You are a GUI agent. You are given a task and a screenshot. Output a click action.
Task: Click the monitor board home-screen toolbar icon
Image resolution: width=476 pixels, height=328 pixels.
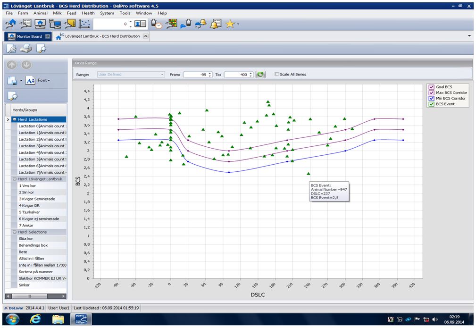click(x=40, y=24)
